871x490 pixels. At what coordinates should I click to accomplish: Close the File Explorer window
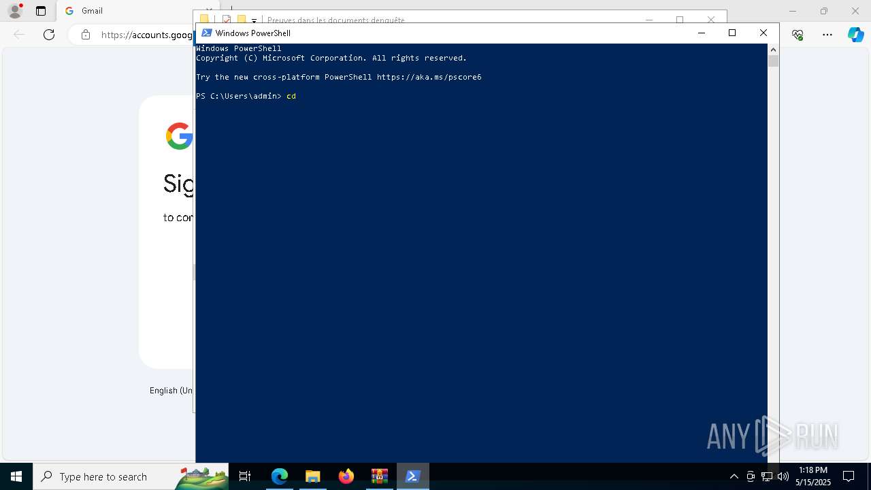pos(711,20)
